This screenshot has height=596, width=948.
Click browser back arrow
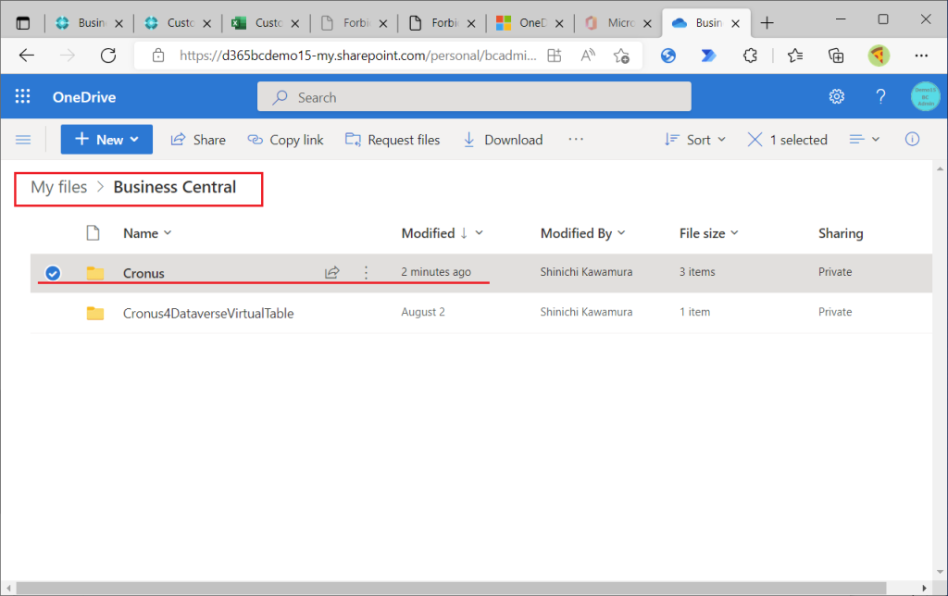click(27, 56)
